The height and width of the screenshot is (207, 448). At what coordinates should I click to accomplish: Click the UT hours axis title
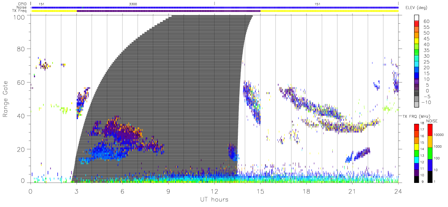click(214, 199)
